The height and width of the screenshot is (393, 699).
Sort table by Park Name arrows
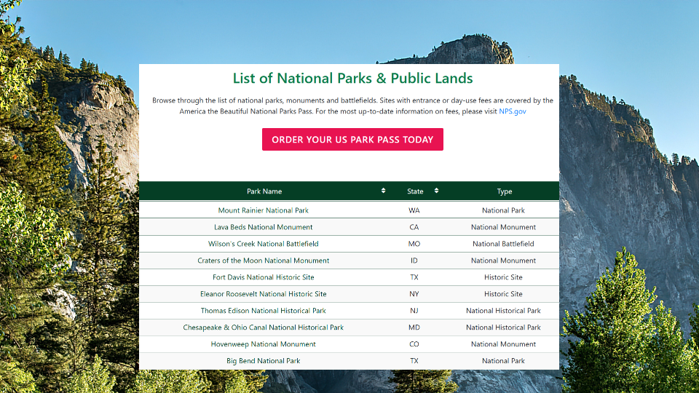[384, 191]
